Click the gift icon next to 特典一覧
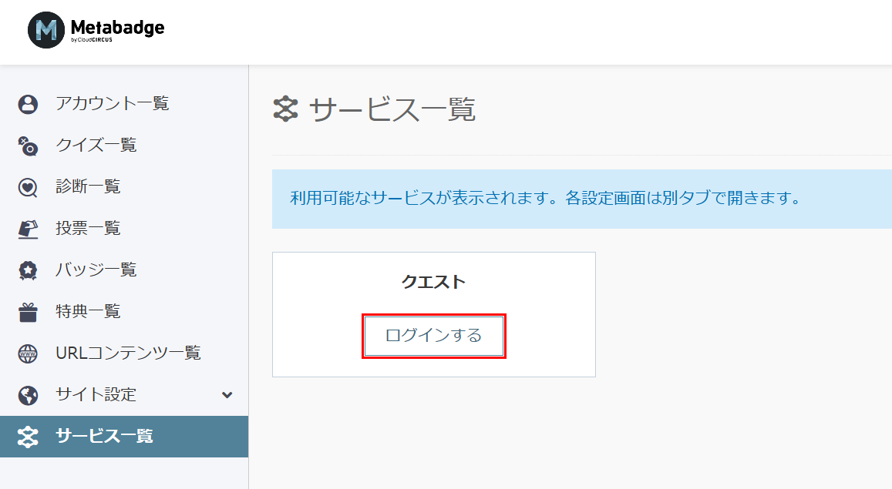This screenshot has height=489, width=892. click(x=28, y=311)
